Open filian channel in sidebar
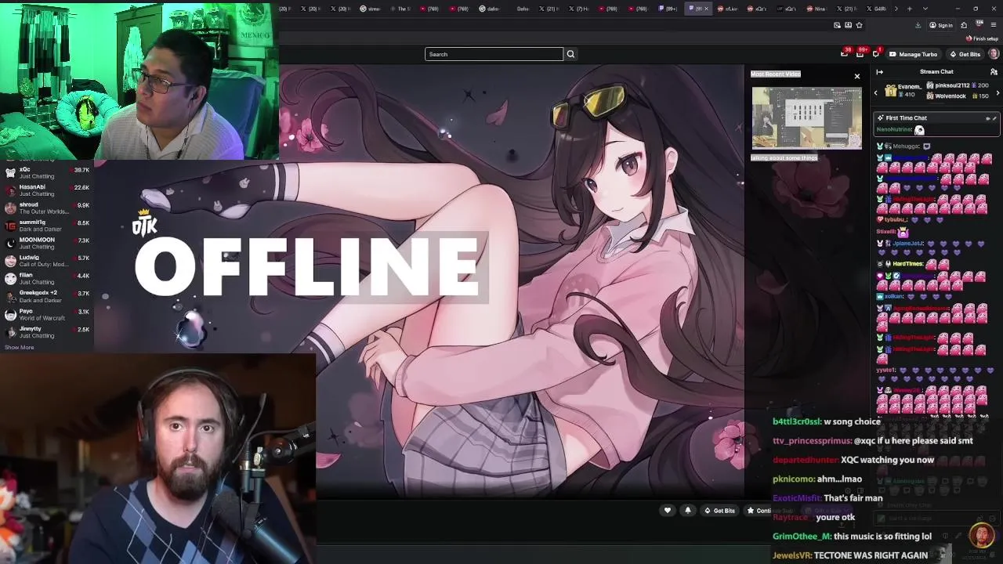The height and width of the screenshot is (564, 1003). click(x=47, y=278)
